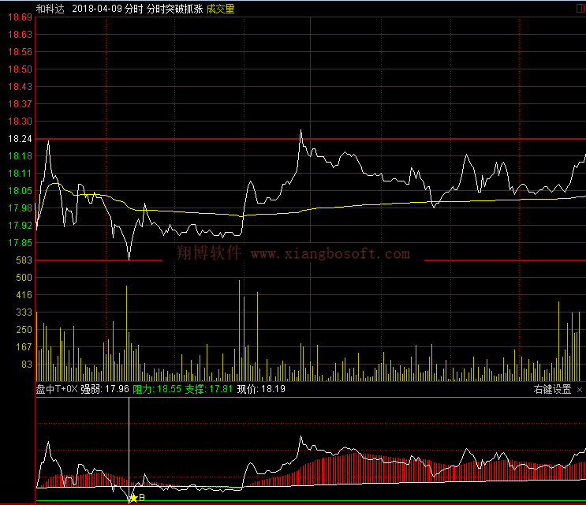This screenshot has width=586, height=505.
Task: Click the 阻力: 18.55 resistance value
Action: [x=157, y=389]
